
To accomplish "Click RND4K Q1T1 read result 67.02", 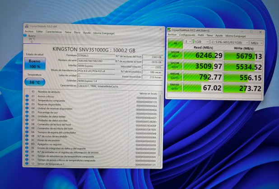I will (203, 88).
